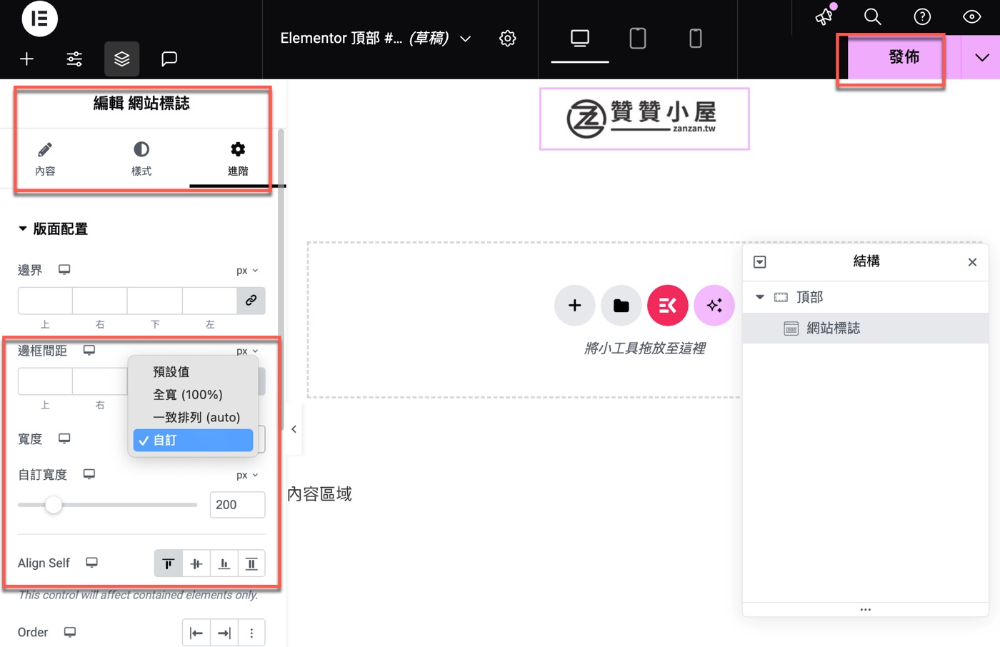Toggle responsive device icon for 邊框間距
The height and width of the screenshot is (647, 1000).
[89, 350]
